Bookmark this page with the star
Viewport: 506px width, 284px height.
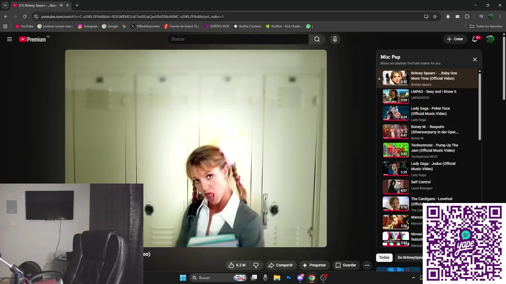pos(435,17)
